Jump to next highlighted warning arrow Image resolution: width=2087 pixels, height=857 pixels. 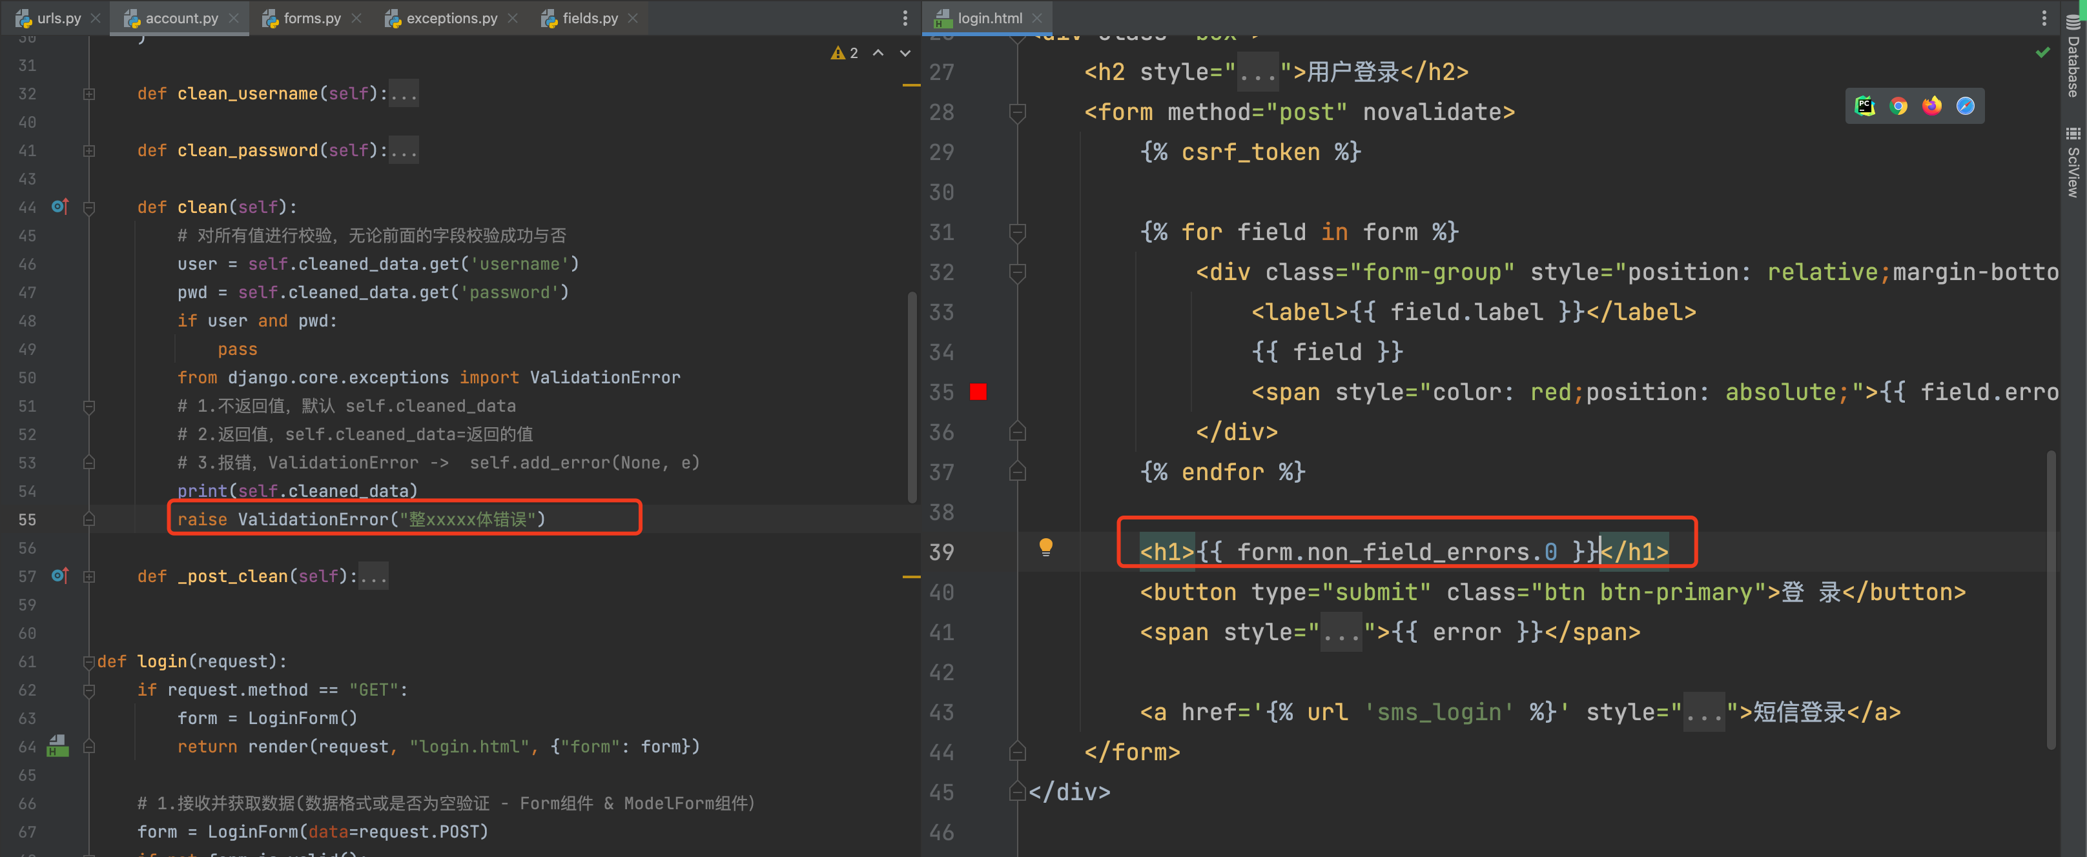coord(905,54)
